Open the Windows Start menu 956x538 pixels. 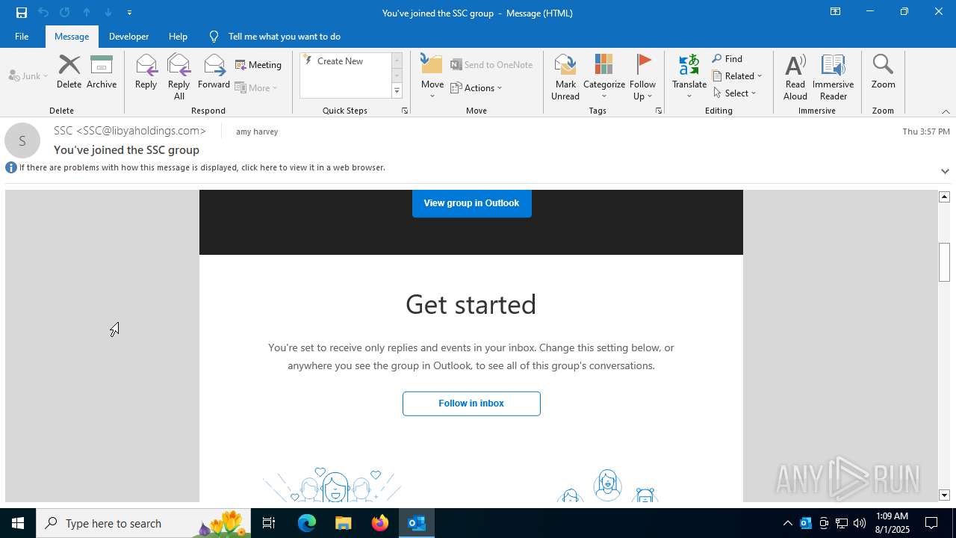(18, 523)
